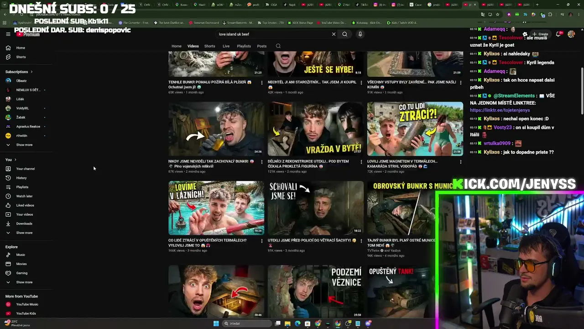Open the Windows Start menu
Viewport: 584px width, 329px height.
pos(216,324)
